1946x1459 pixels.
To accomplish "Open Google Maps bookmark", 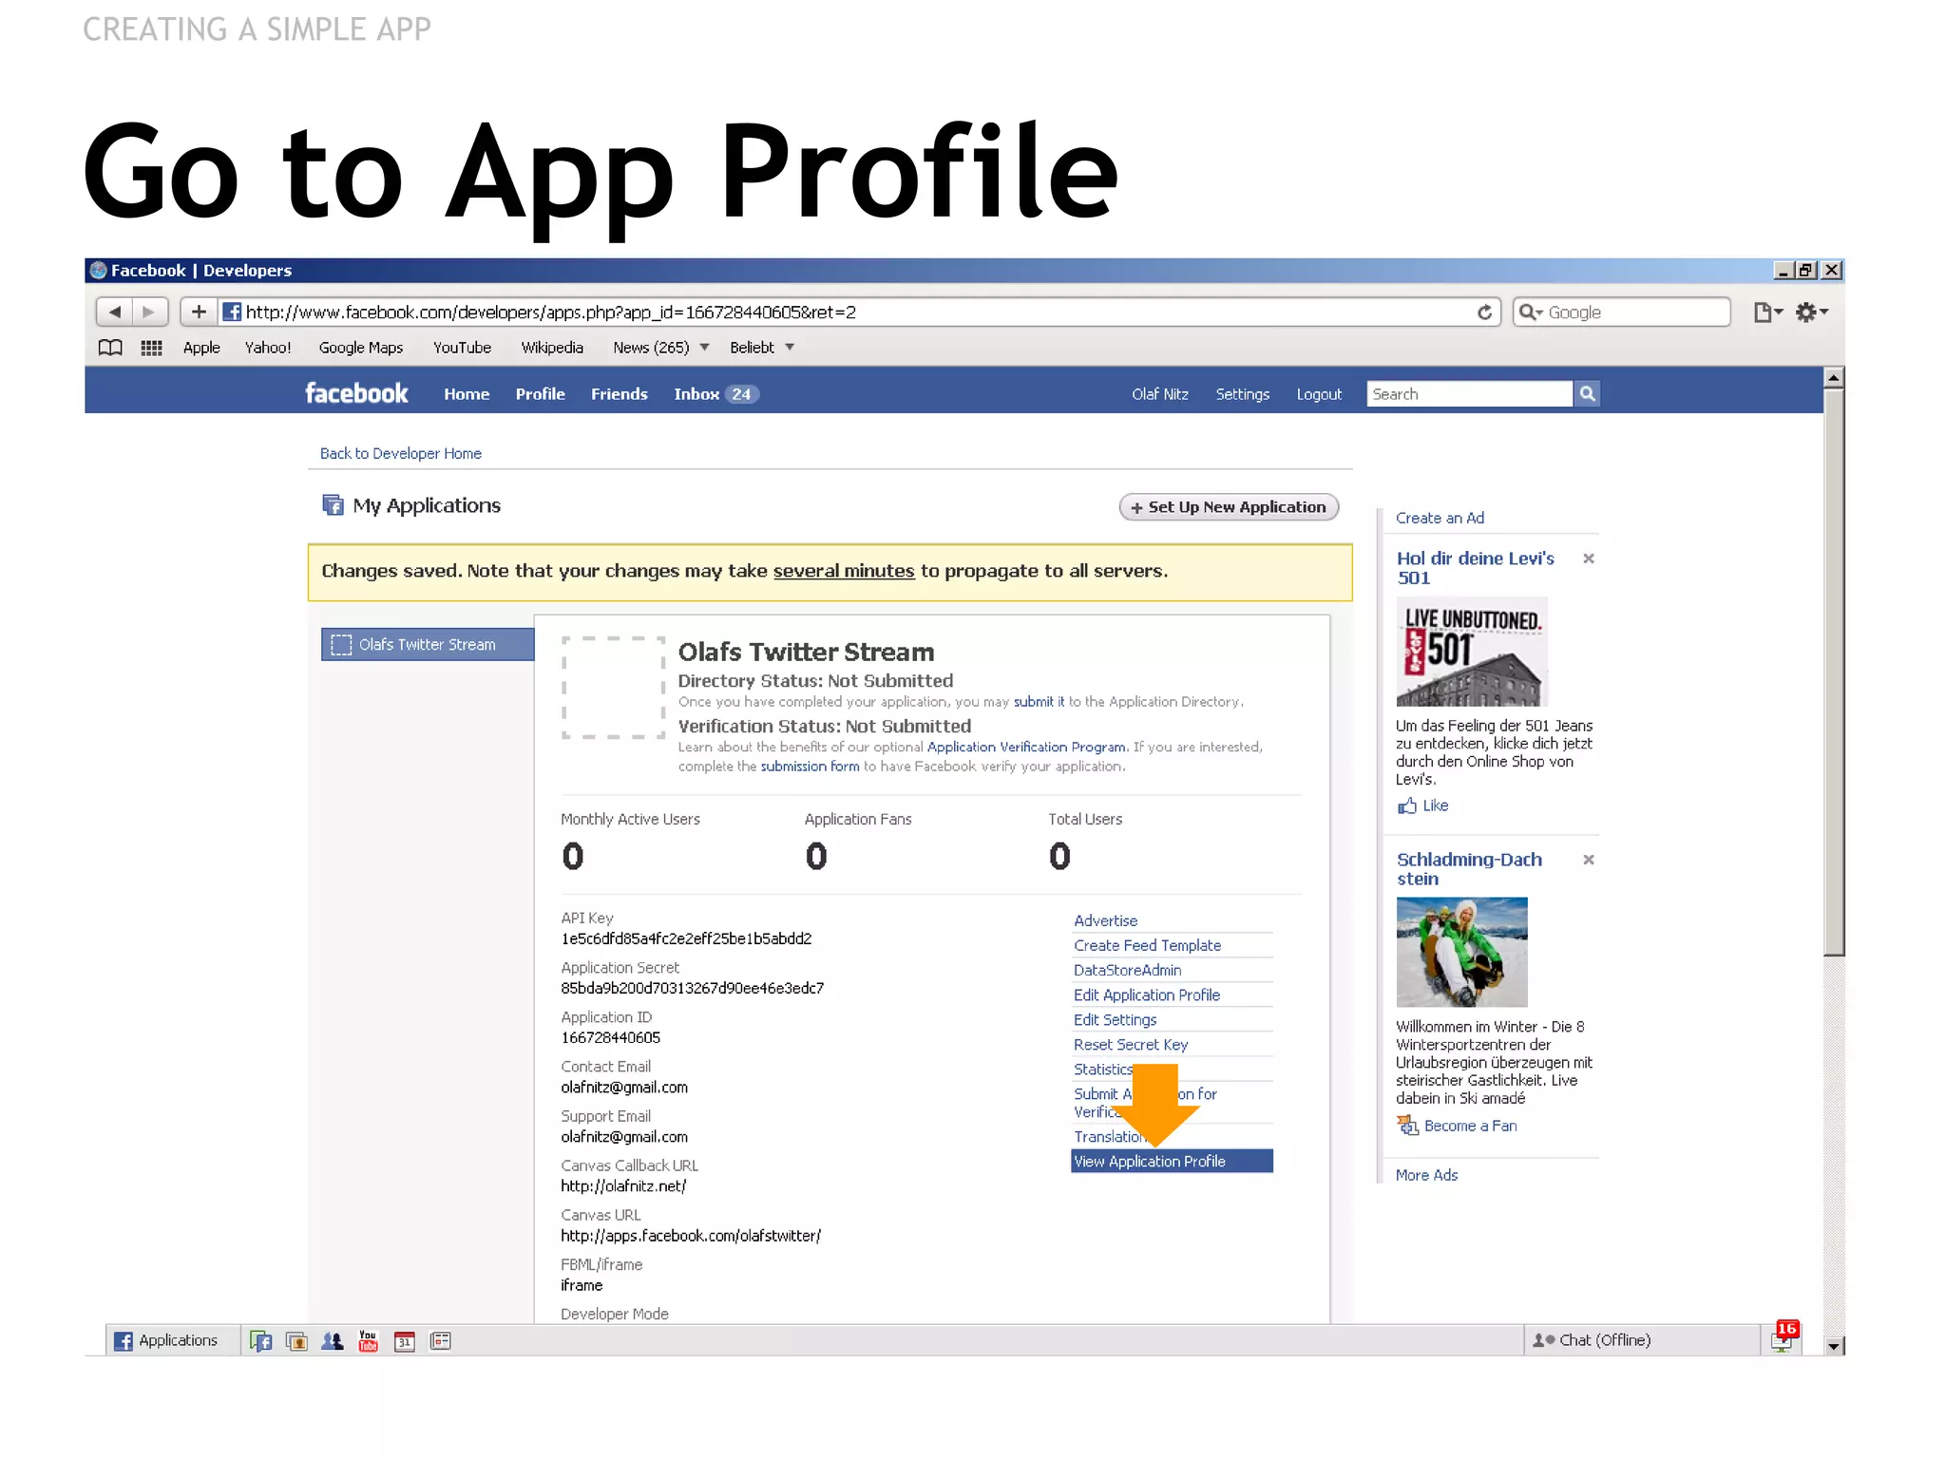I will [x=361, y=348].
